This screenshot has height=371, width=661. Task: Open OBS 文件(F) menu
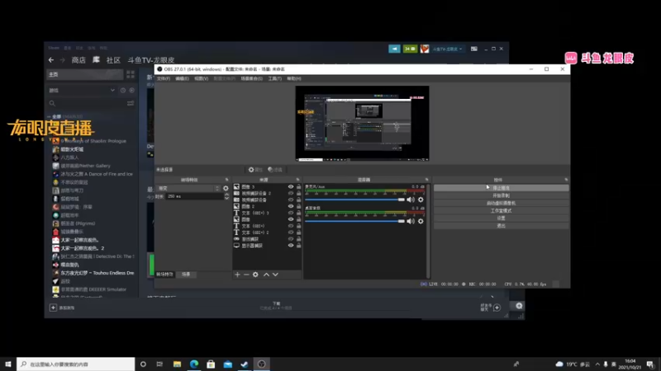164,78
